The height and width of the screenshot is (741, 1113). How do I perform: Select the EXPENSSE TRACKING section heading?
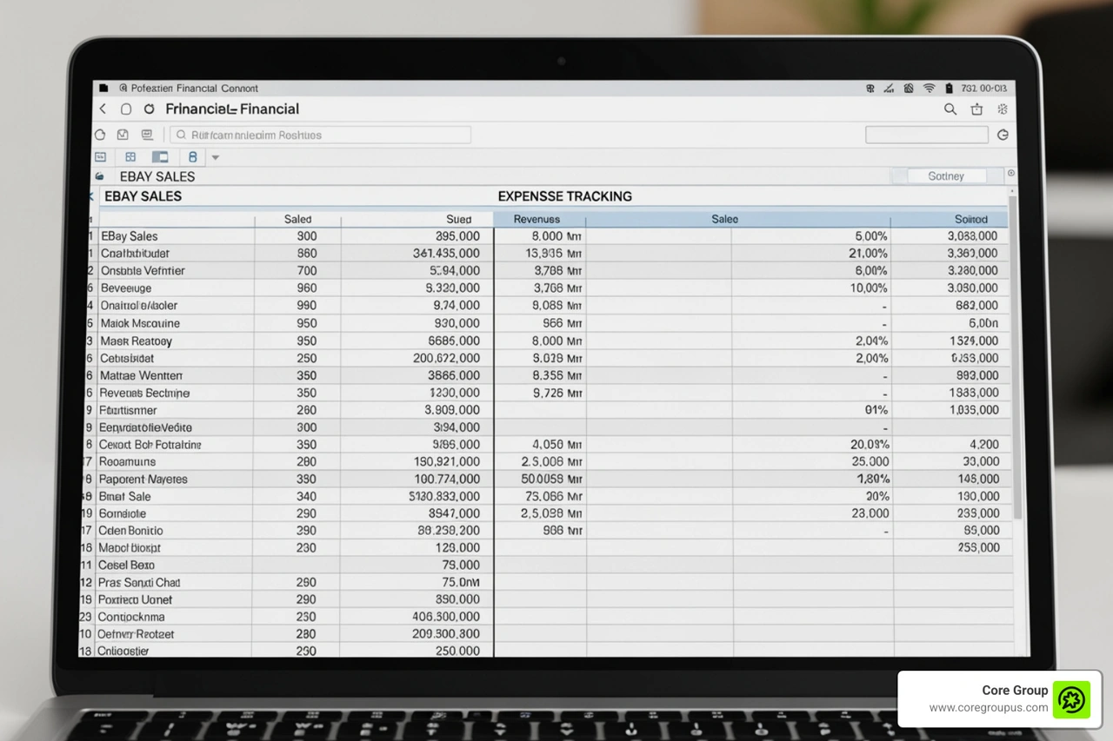(x=565, y=196)
